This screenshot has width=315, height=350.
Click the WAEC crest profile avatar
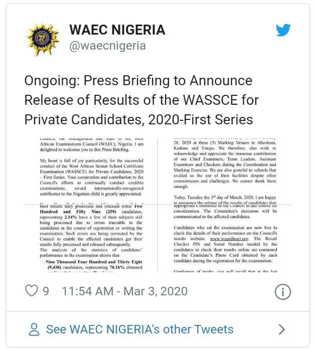(42, 38)
